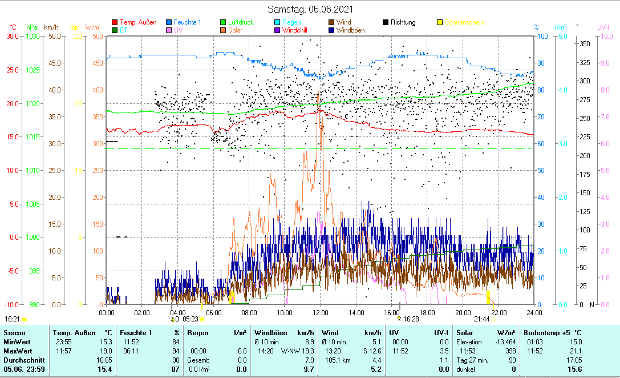Click the pink UV legend square
Screen dimensions: 620x378
point(169,30)
